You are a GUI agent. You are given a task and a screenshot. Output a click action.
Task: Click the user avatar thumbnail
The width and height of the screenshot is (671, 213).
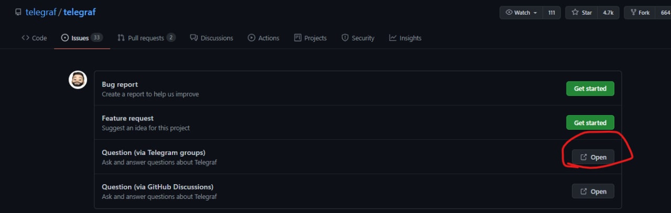point(78,80)
